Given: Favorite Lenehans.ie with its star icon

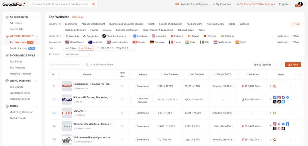Looking at the screenshot, I should [122, 86].
